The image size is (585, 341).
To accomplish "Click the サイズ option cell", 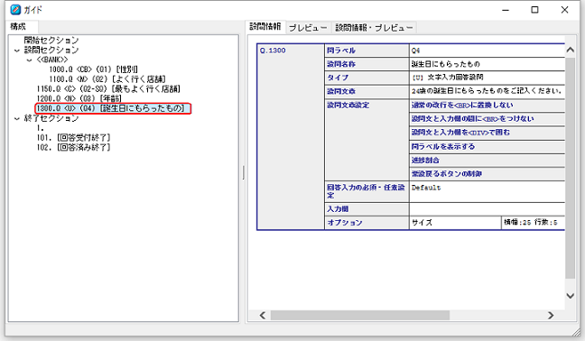I will (x=455, y=223).
